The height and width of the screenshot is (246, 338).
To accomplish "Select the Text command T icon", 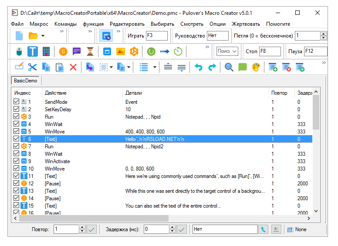I will click(x=33, y=51).
